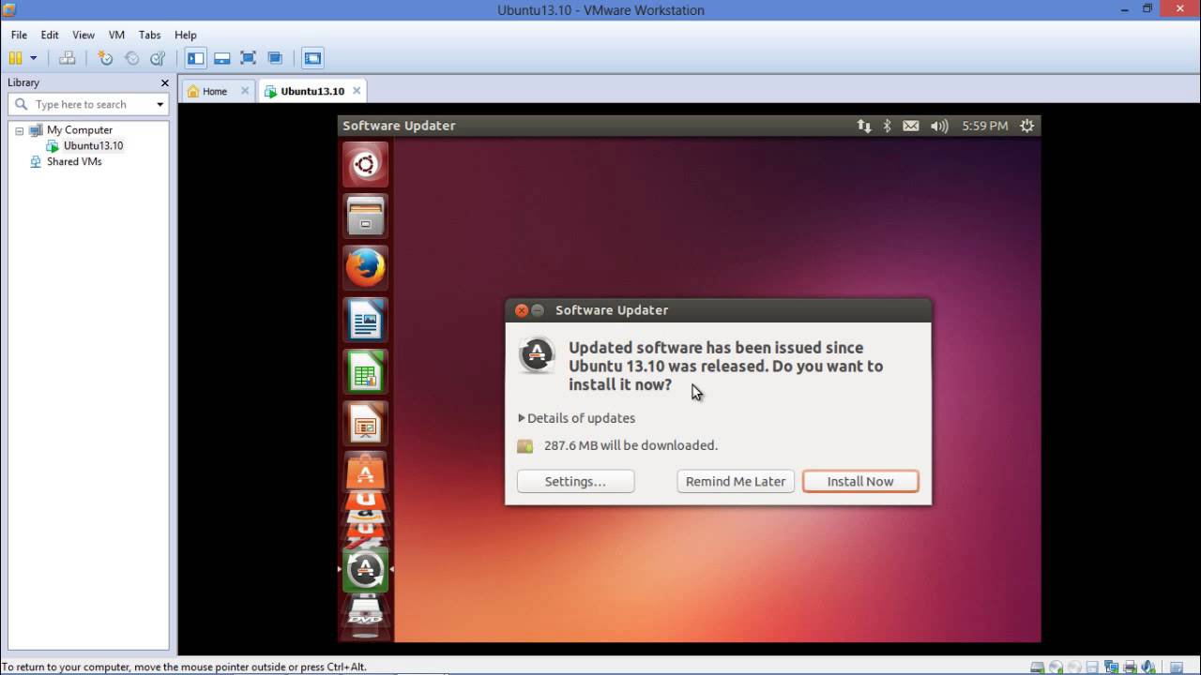1201x675 pixels.
Task: Close the Library panel
Action: (165, 82)
